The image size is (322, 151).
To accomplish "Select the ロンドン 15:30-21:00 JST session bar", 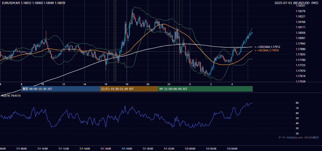I will 129,89.
